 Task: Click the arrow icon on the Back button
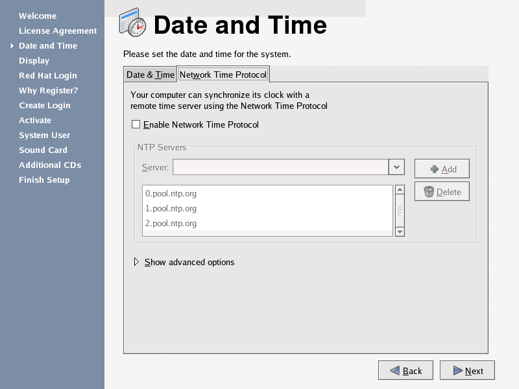coord(394,371)
